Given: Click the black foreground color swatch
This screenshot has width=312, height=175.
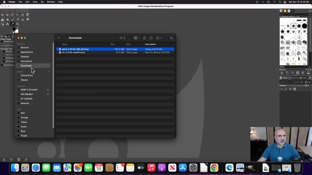Looking at the screenshot, I should [x=14, y=29].
